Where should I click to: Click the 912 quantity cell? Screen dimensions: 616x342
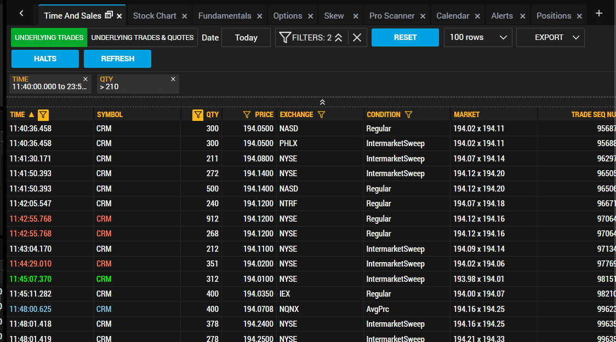(x=213, y=219)
